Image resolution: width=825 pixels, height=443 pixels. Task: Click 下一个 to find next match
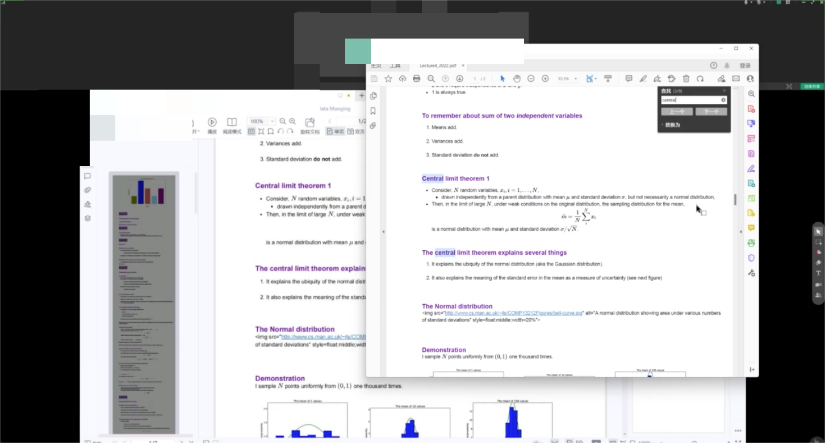[x=711, y=112]
